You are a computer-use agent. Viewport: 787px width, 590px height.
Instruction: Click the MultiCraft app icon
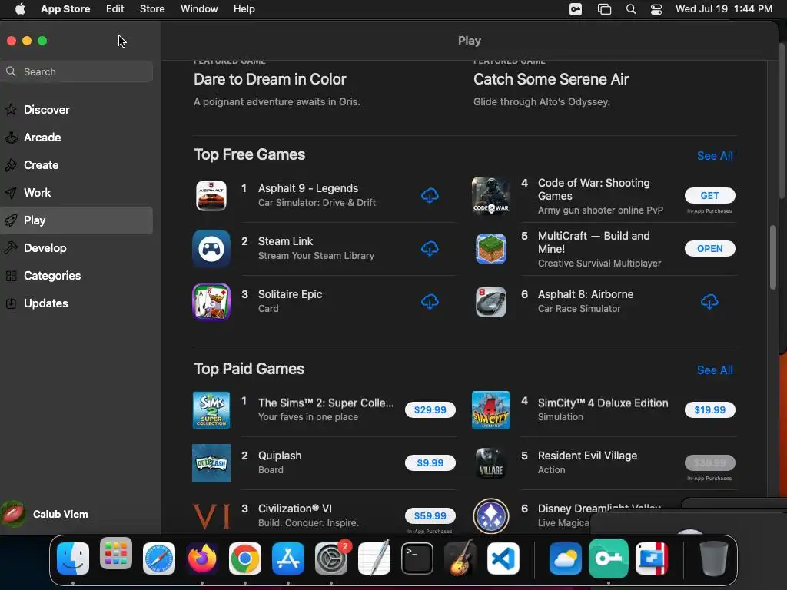coord(491,248)
